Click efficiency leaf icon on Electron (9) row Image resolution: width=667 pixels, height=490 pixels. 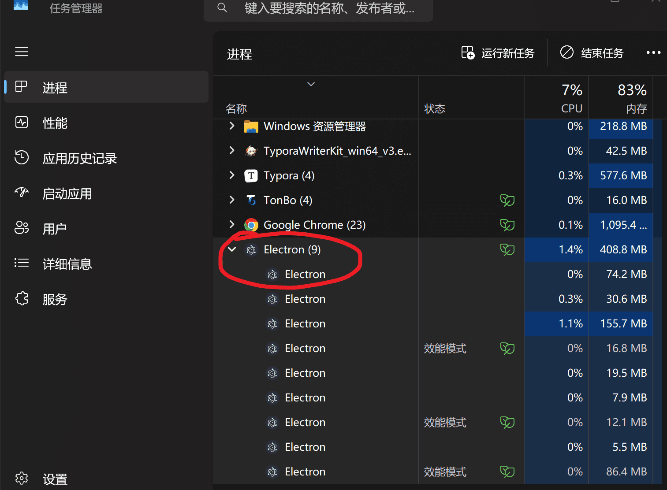click(x=507, y=250)
